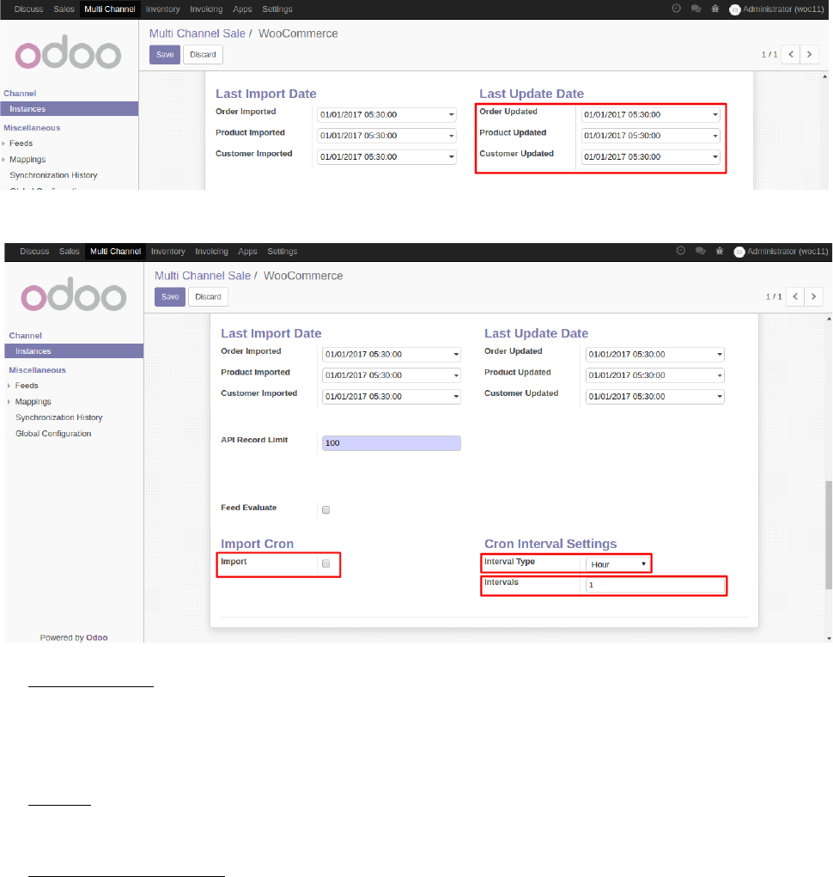Image resolution: width=833 pixels, height=877 pixels.
Task: Click Discard button in upper screenshot
Action: (x=203, y=55)
